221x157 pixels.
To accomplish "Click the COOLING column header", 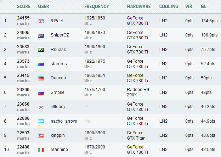I will [x=169, y=6].
